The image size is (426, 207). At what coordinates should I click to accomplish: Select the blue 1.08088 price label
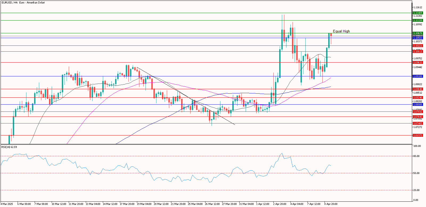[x=417, y=105]
